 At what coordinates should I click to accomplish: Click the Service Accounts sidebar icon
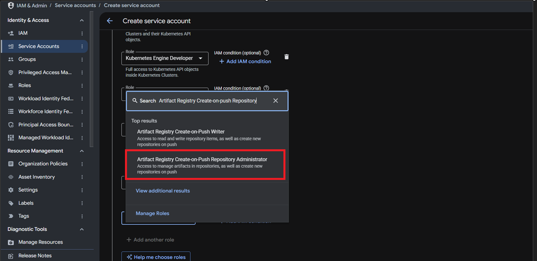tap(11, 46)
